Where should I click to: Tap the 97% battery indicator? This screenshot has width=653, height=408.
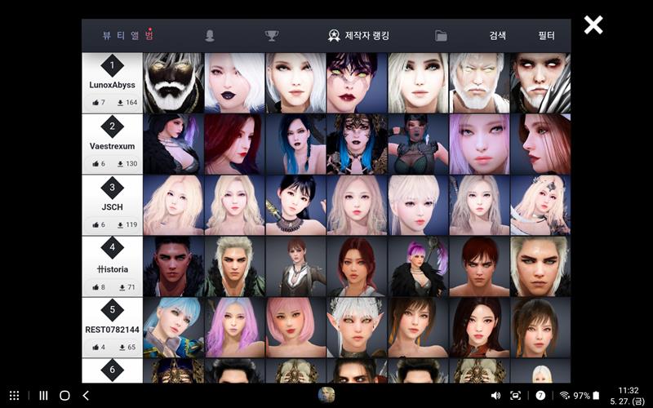point(586,396)
